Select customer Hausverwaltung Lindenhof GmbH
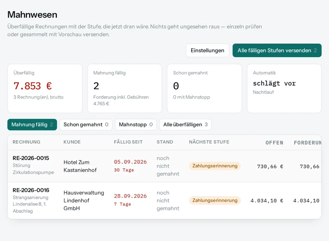 coord(84,200)
